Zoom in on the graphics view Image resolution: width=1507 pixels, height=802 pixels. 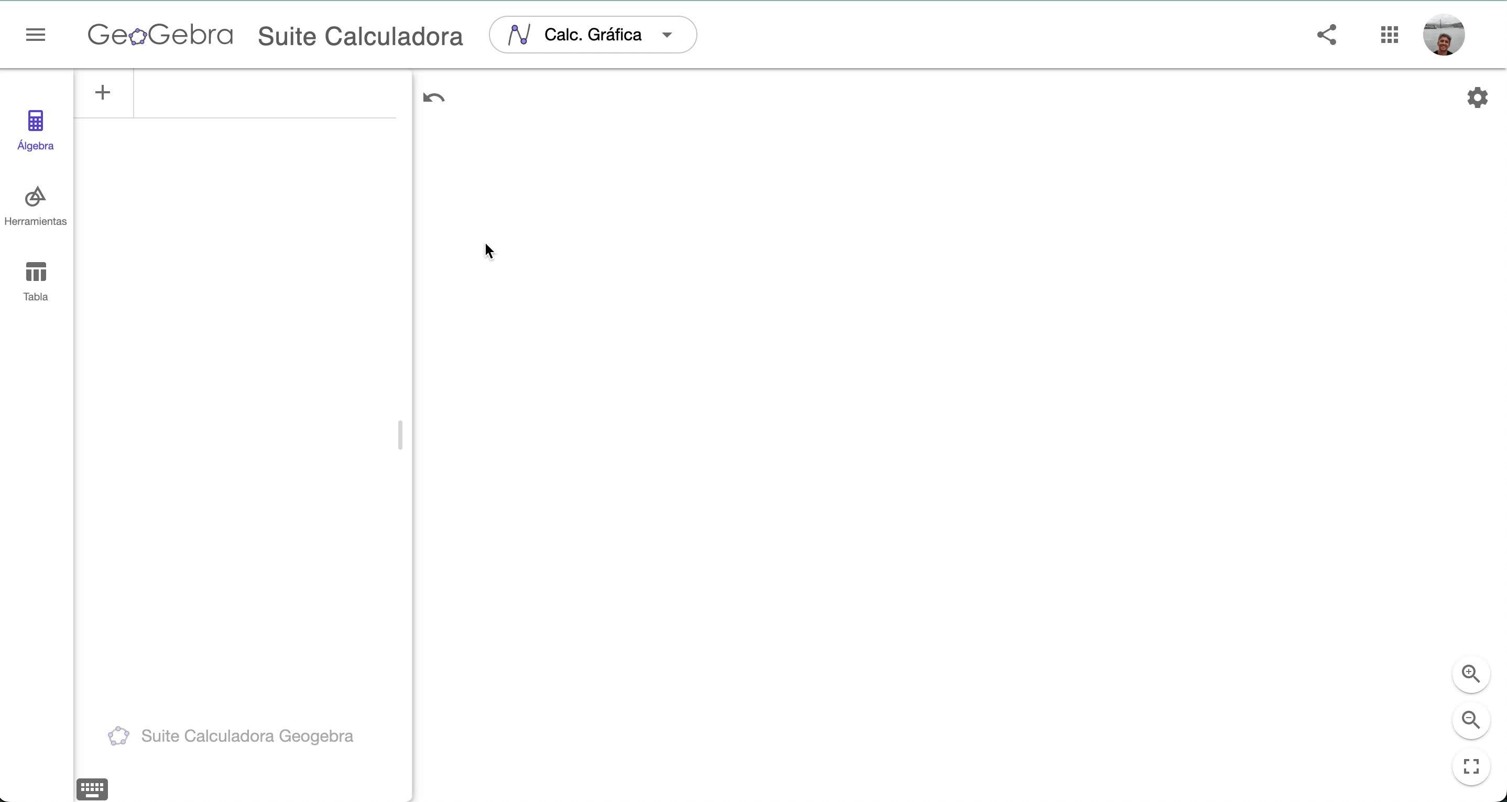[1471, 674]
